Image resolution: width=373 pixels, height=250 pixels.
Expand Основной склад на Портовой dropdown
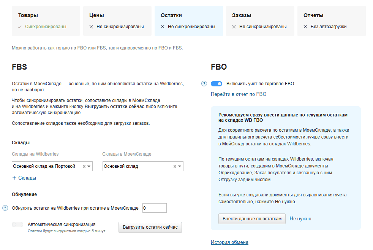[x=89, y=166]
